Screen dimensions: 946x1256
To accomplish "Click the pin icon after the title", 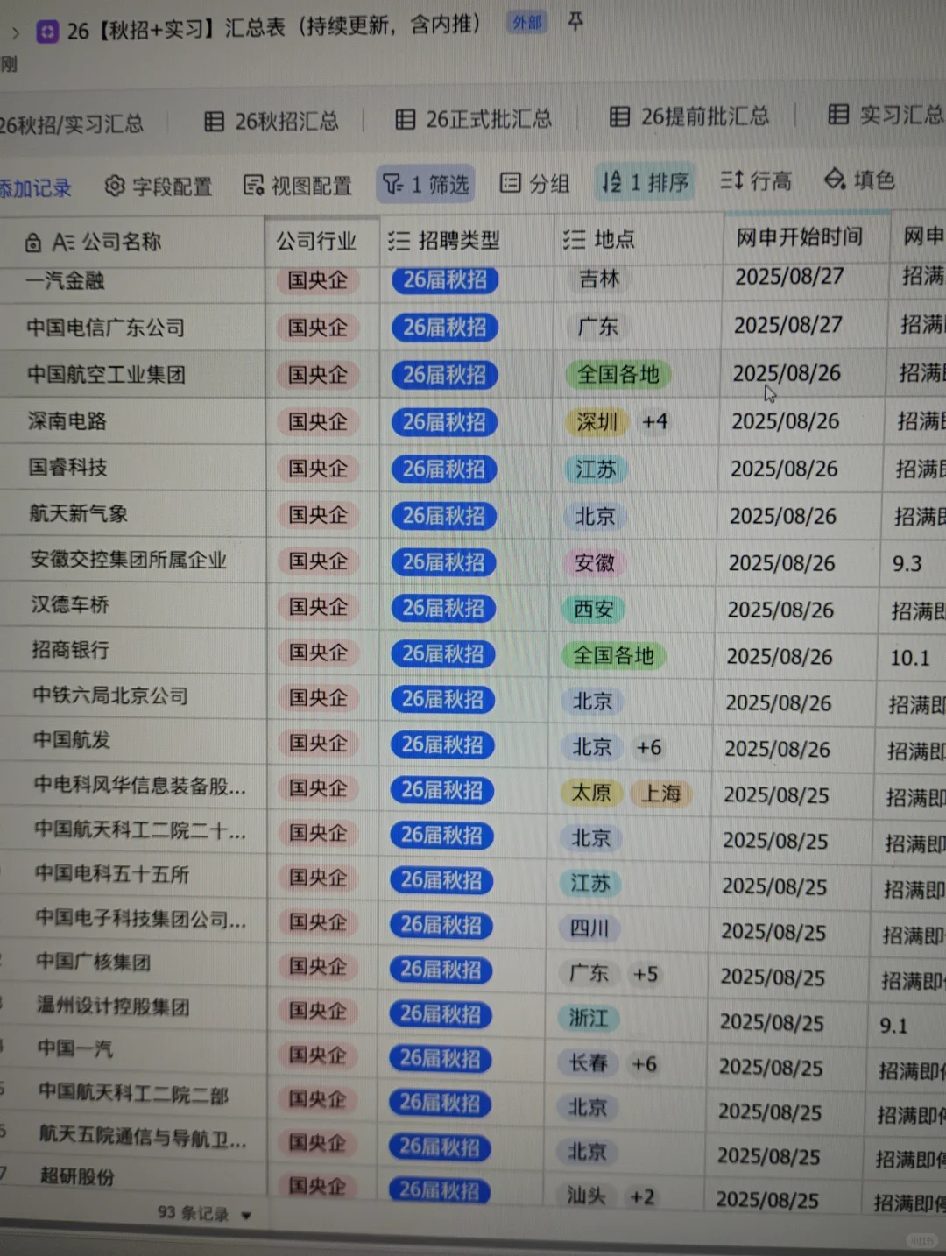I will pos(575,21).
